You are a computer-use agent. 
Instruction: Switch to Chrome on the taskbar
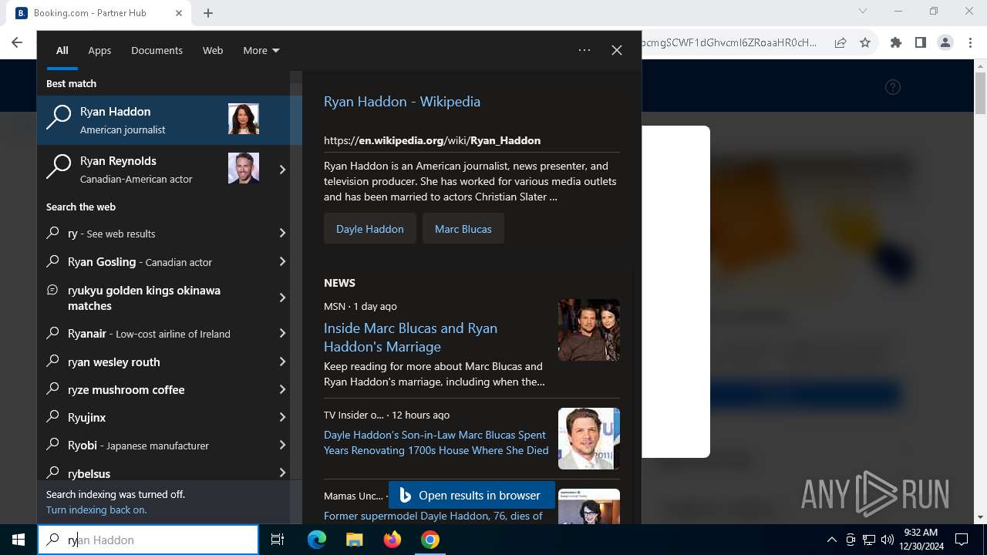[x=429, y=540]
